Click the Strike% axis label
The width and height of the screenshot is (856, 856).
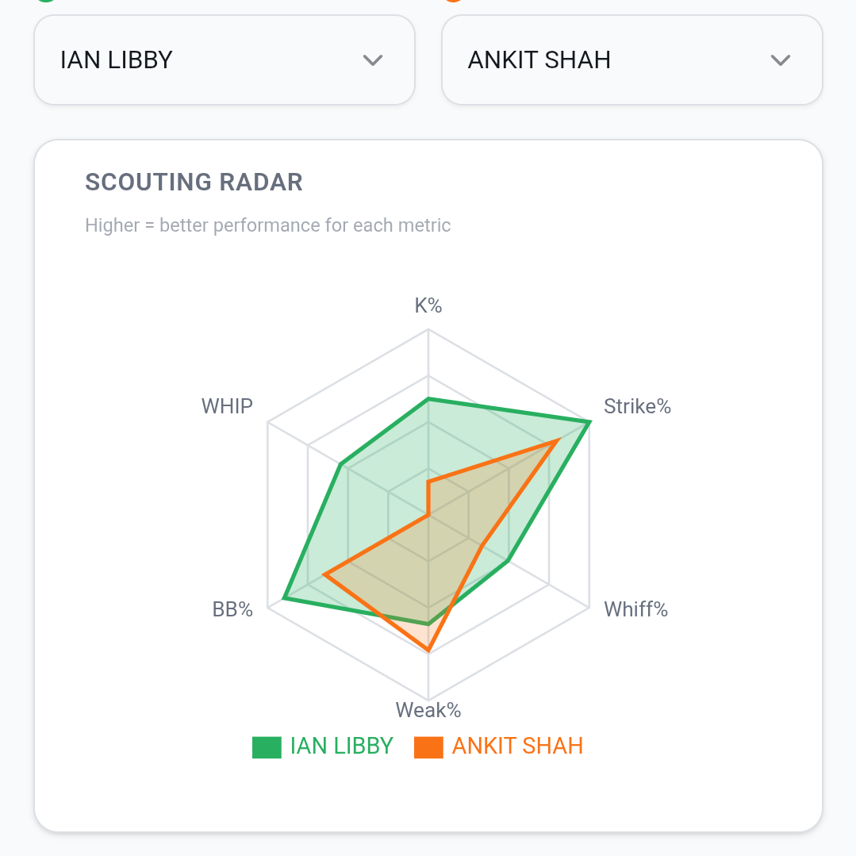(x=637, y=406)
